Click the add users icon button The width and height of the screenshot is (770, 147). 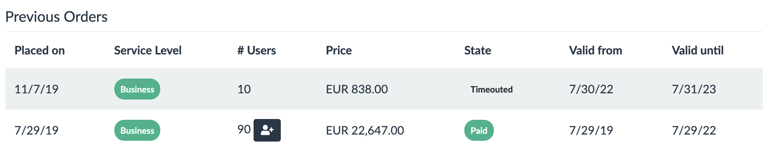click(267, 130)
